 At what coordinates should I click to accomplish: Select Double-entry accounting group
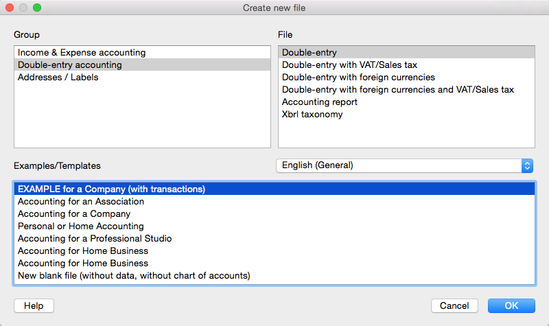click(142, 65)
